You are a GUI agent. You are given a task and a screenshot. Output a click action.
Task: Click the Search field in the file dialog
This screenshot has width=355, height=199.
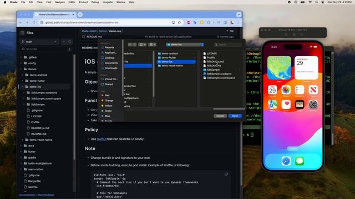227,45
